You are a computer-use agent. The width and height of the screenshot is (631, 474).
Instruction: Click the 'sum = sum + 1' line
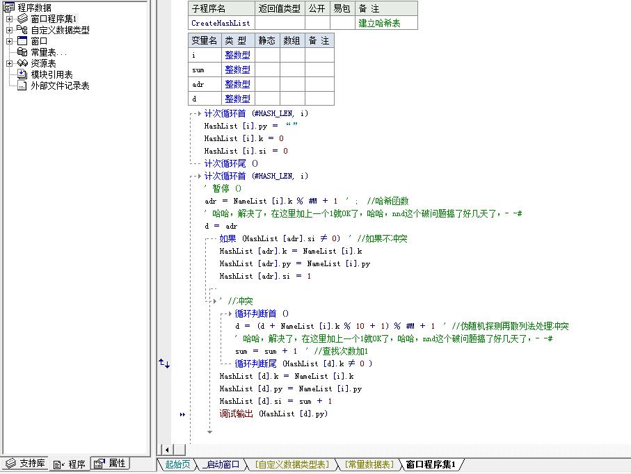[x=266, y=352]
